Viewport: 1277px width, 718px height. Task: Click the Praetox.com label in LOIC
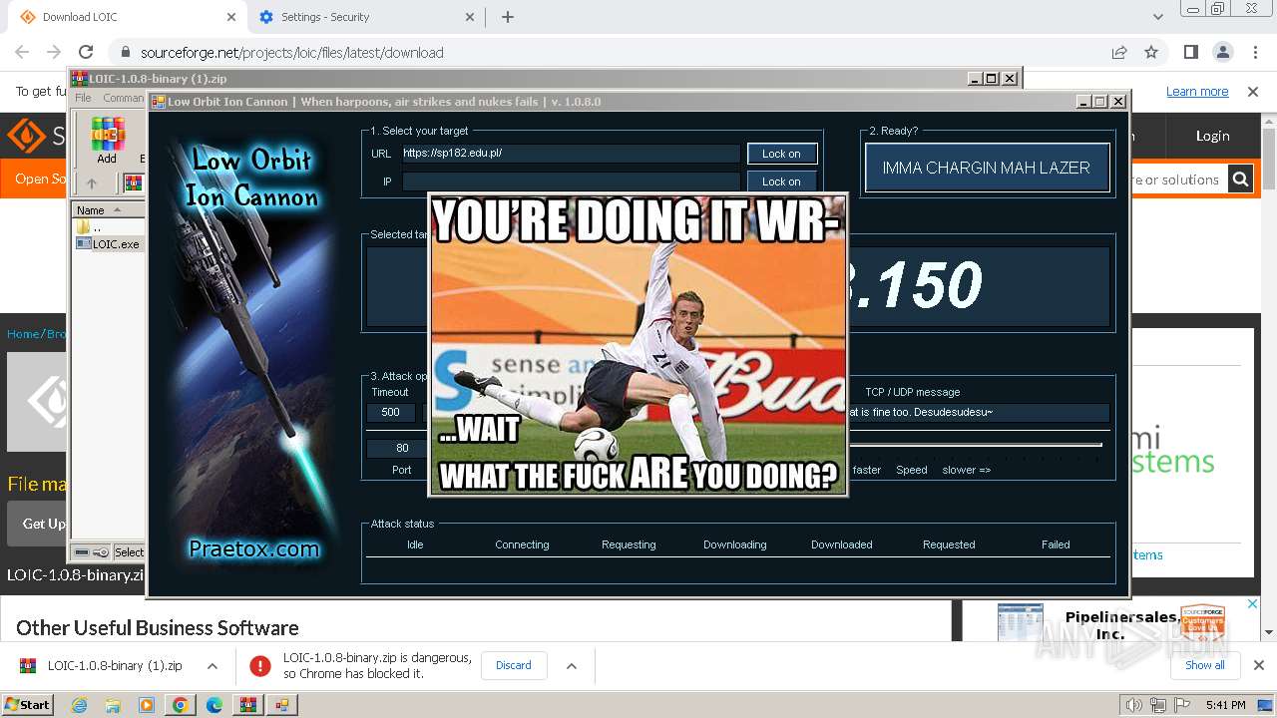tap(254, 548)
